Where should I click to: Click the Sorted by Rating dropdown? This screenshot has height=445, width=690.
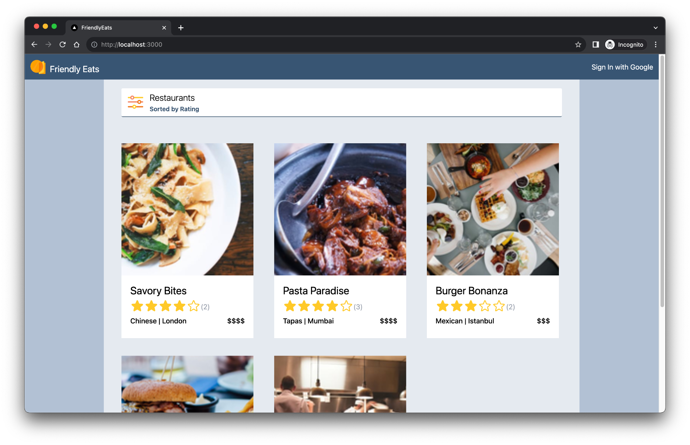click(174, 109)
